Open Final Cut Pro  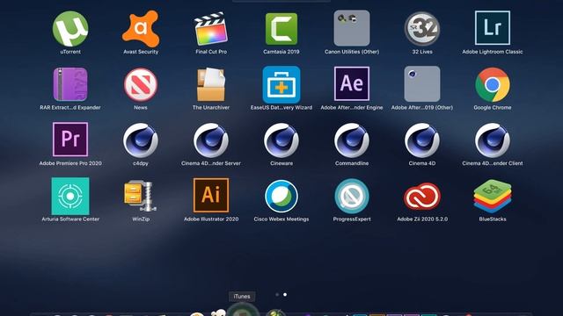[x=211, y=29]
